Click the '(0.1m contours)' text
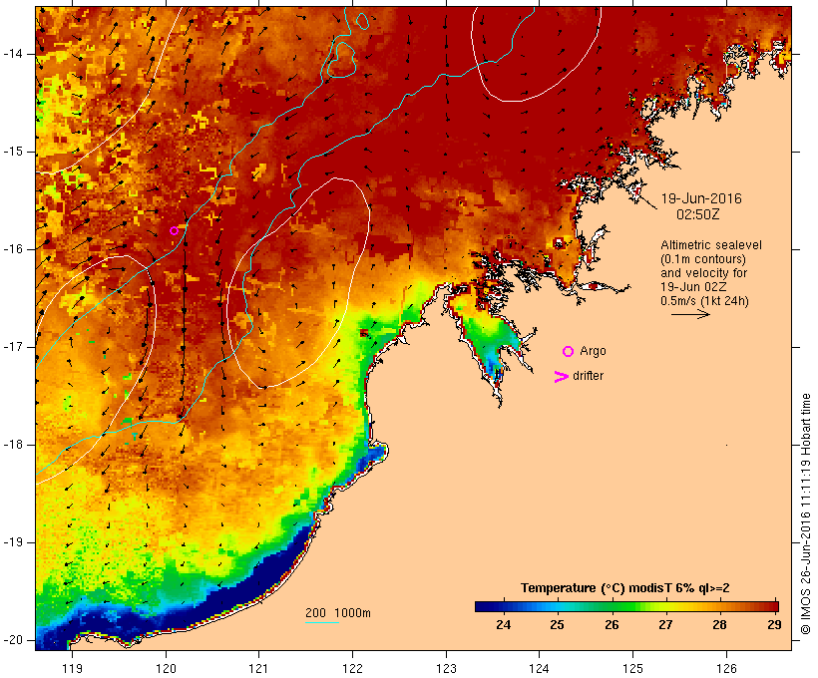 tap(703, 259)
